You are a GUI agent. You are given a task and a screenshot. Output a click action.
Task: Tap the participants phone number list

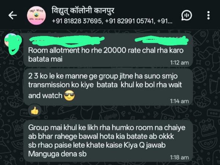point(112,21)
